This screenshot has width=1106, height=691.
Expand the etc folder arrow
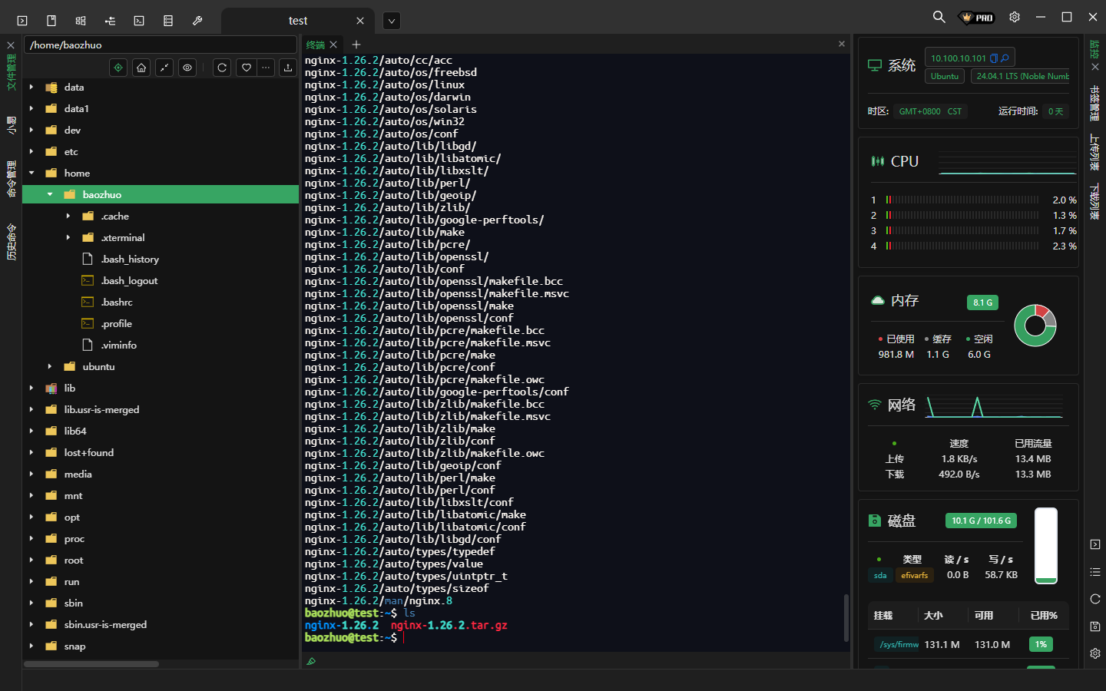(31, 152)
